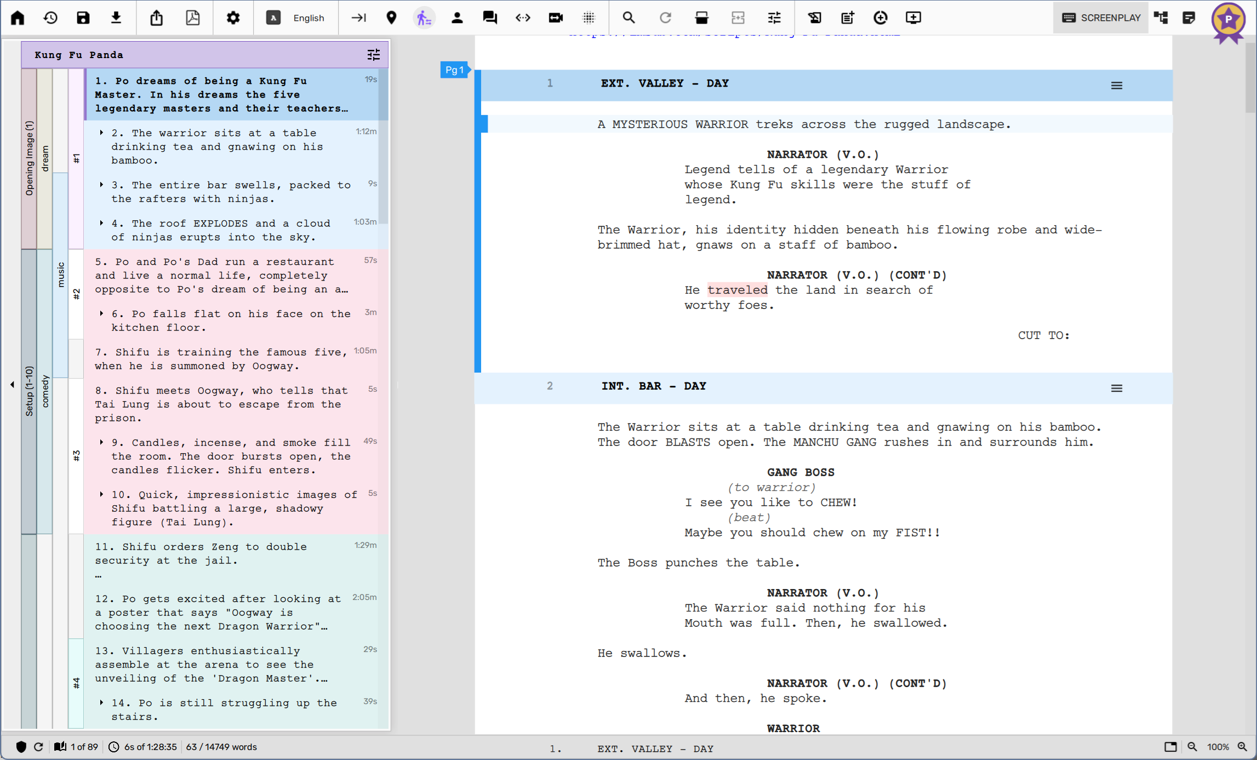This screenshot has height=760, width=1257.
Task: Expand outline item 6 Po falls flat
Action: click(101, 313)
